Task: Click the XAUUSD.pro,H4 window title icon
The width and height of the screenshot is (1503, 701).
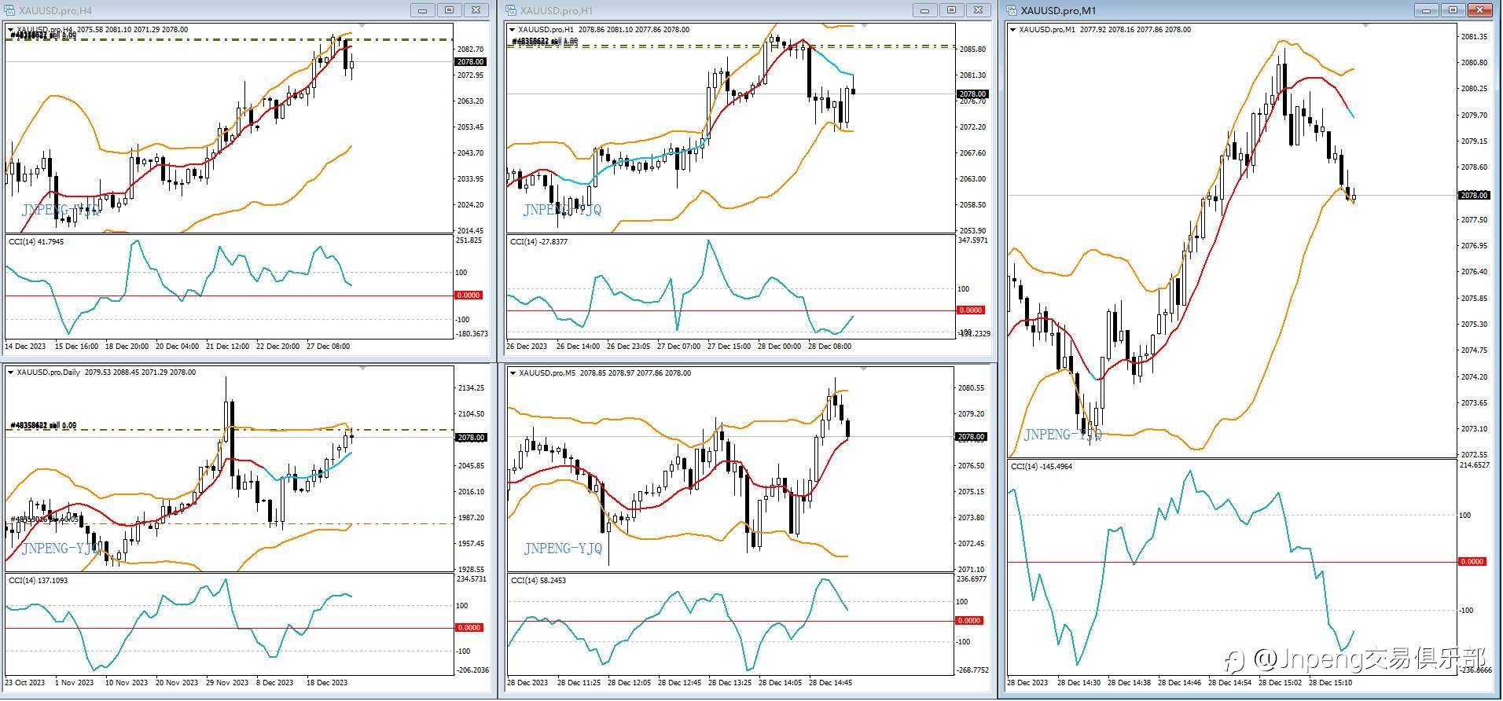Action: pos(8,10)
